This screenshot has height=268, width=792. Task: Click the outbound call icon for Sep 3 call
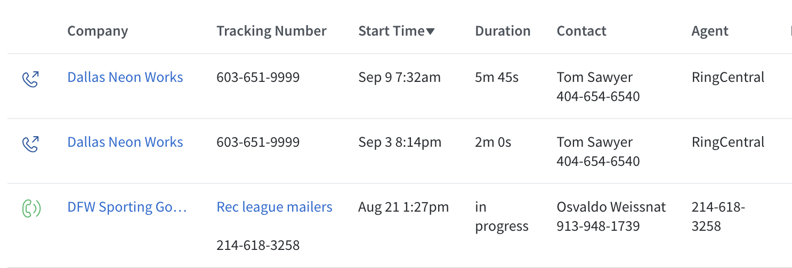pos(30,144)
